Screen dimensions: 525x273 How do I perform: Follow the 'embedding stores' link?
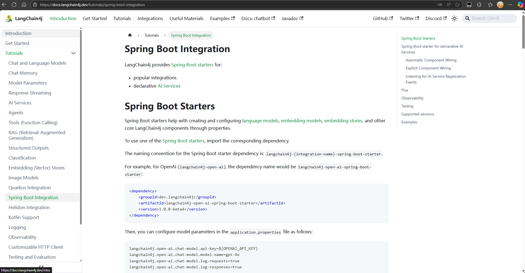(x=343, y=121)
